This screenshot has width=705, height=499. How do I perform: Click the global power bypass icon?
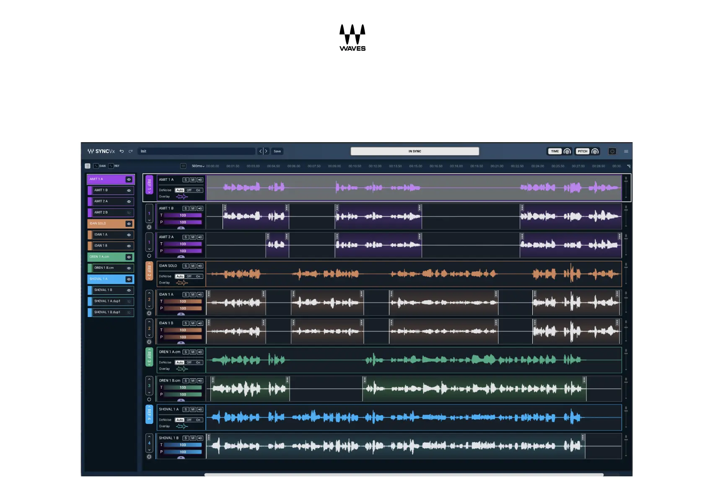(612, 151)
